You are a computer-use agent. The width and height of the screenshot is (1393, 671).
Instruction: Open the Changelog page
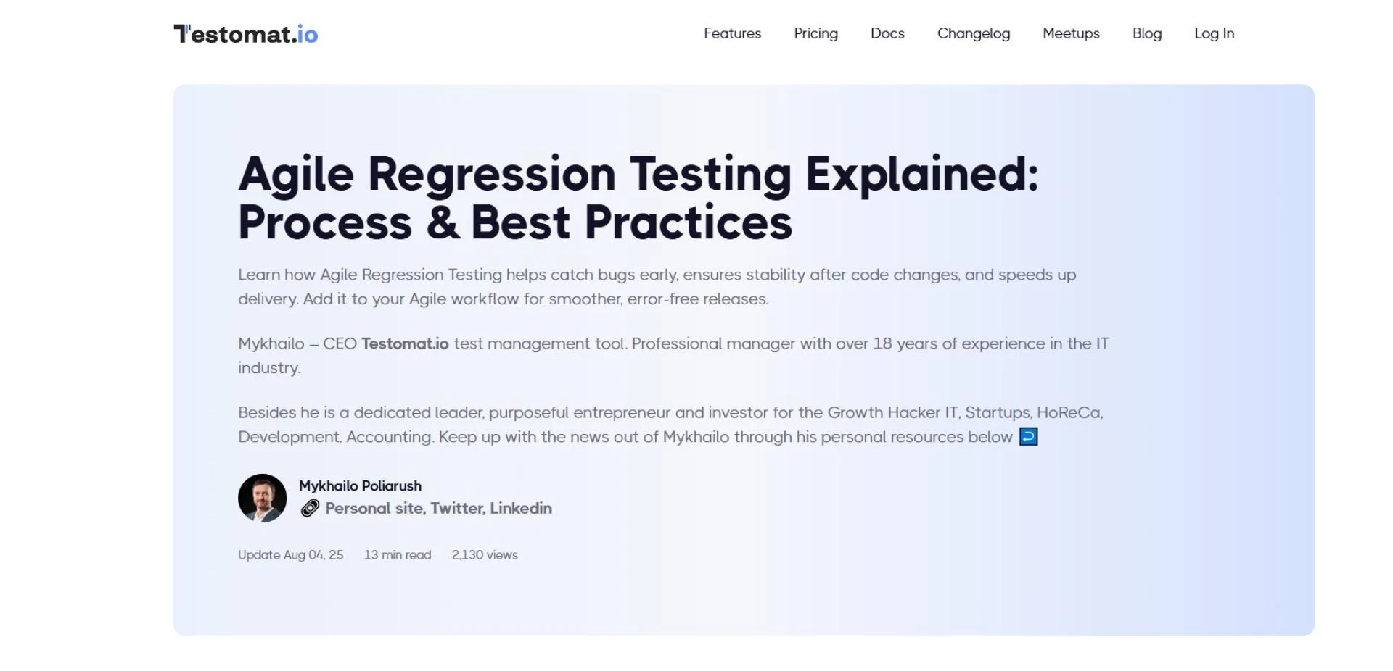(974, 33)
